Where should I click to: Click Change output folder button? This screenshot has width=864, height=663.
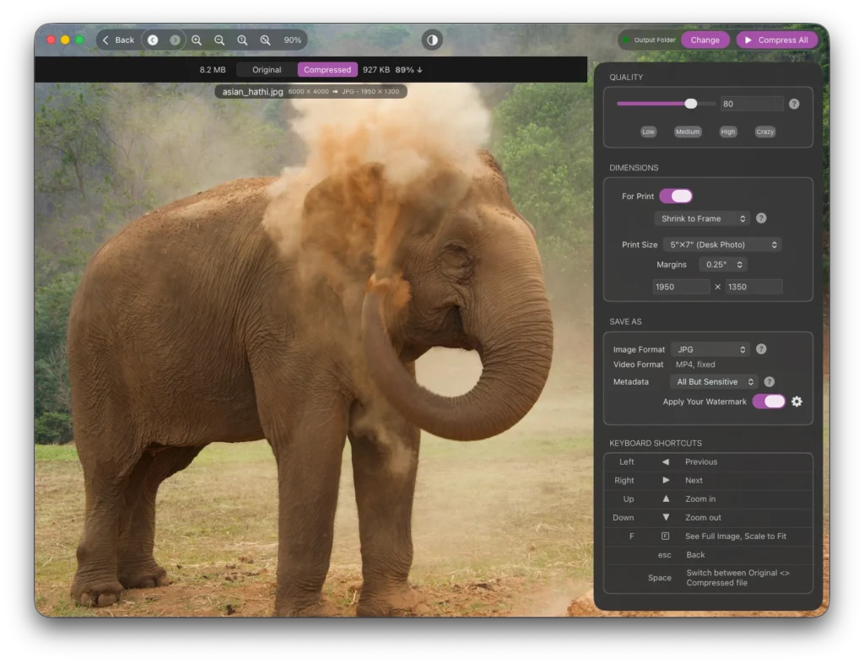(705, 40)
